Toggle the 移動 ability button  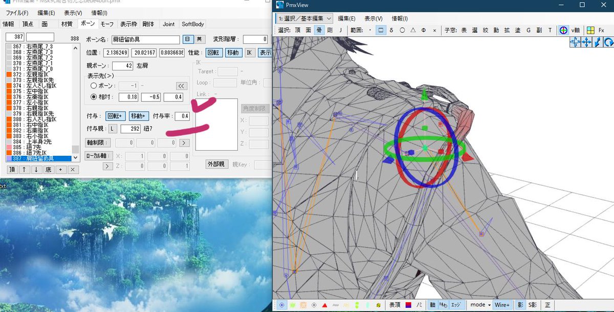233,53
